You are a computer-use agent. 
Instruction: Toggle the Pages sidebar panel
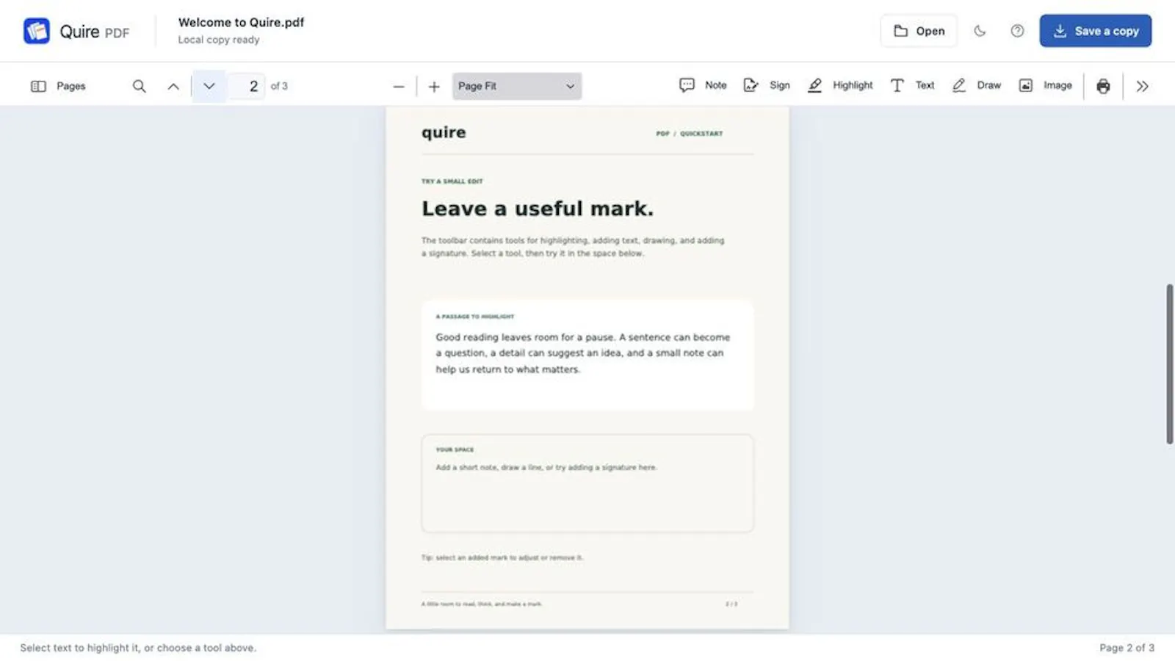point(58,86)
